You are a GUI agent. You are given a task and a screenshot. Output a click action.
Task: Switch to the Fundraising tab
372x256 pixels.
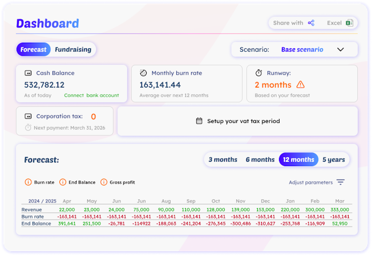point(73,49)
